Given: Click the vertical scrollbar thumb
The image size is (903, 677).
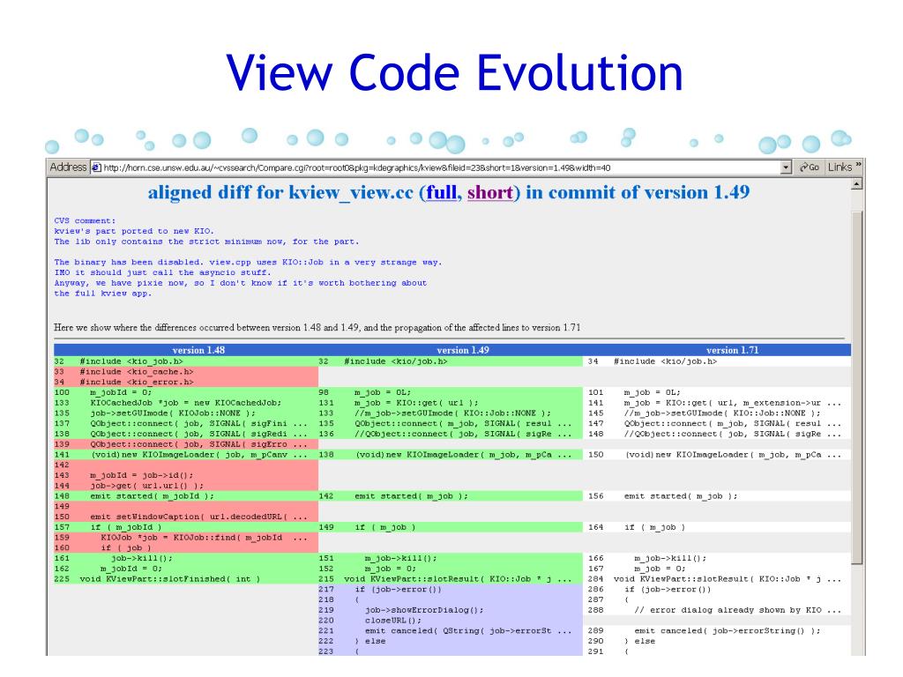Looking at the screenshot, I should point(857,387).
